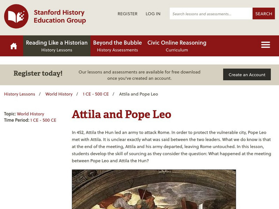The height and width of the screenshot is (209, 279).
Task: Open the hamburger menu
Action: [265, 45]
